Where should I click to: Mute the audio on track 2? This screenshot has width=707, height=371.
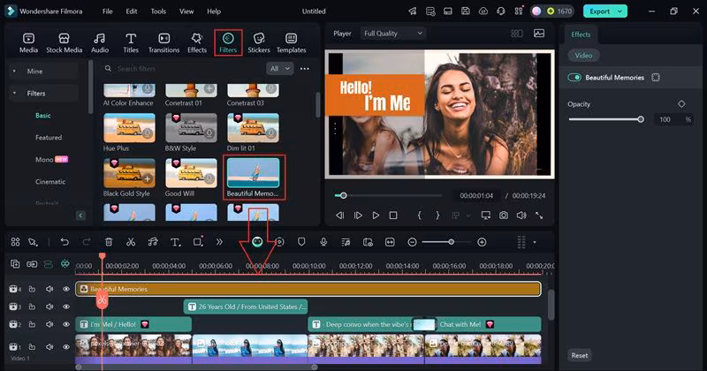[49, 324]
